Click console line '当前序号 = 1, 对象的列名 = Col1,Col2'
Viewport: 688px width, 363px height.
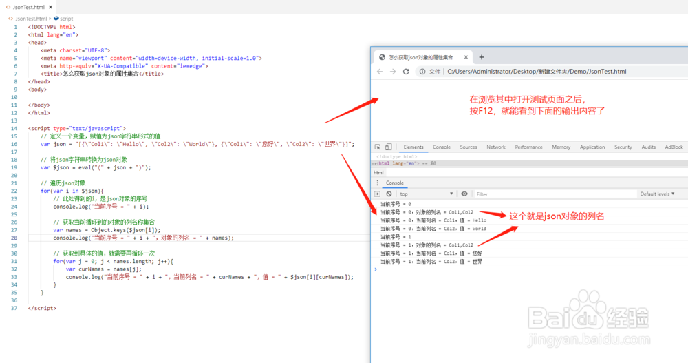(427, 245)
